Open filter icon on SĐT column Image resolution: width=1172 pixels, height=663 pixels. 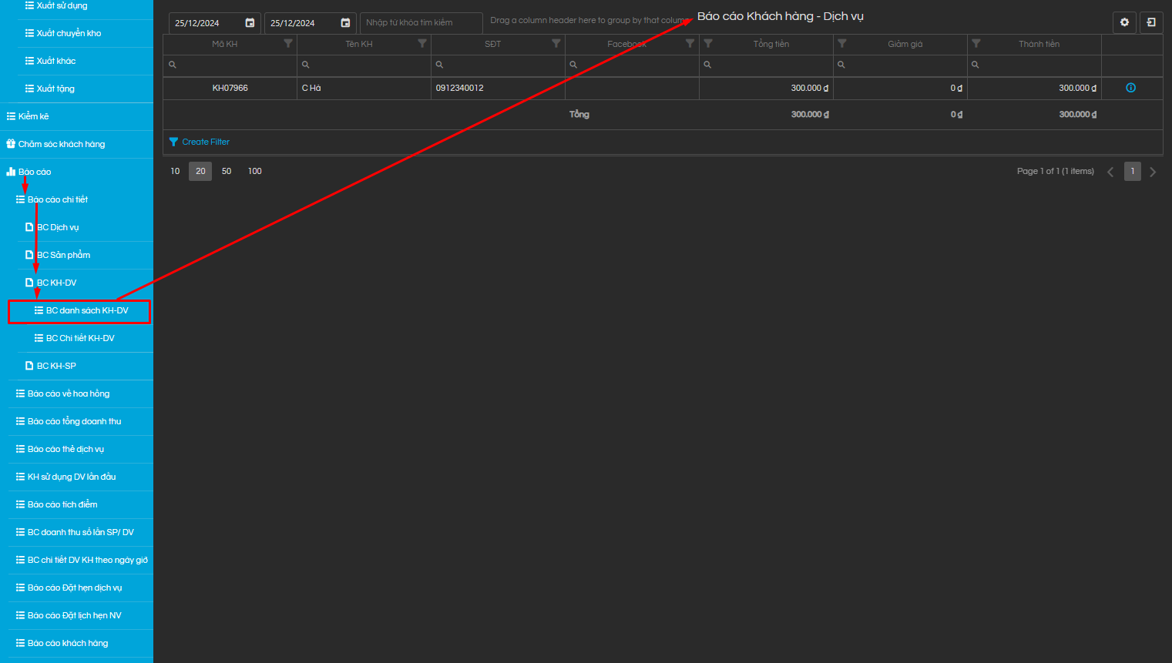tap(556, 44)
